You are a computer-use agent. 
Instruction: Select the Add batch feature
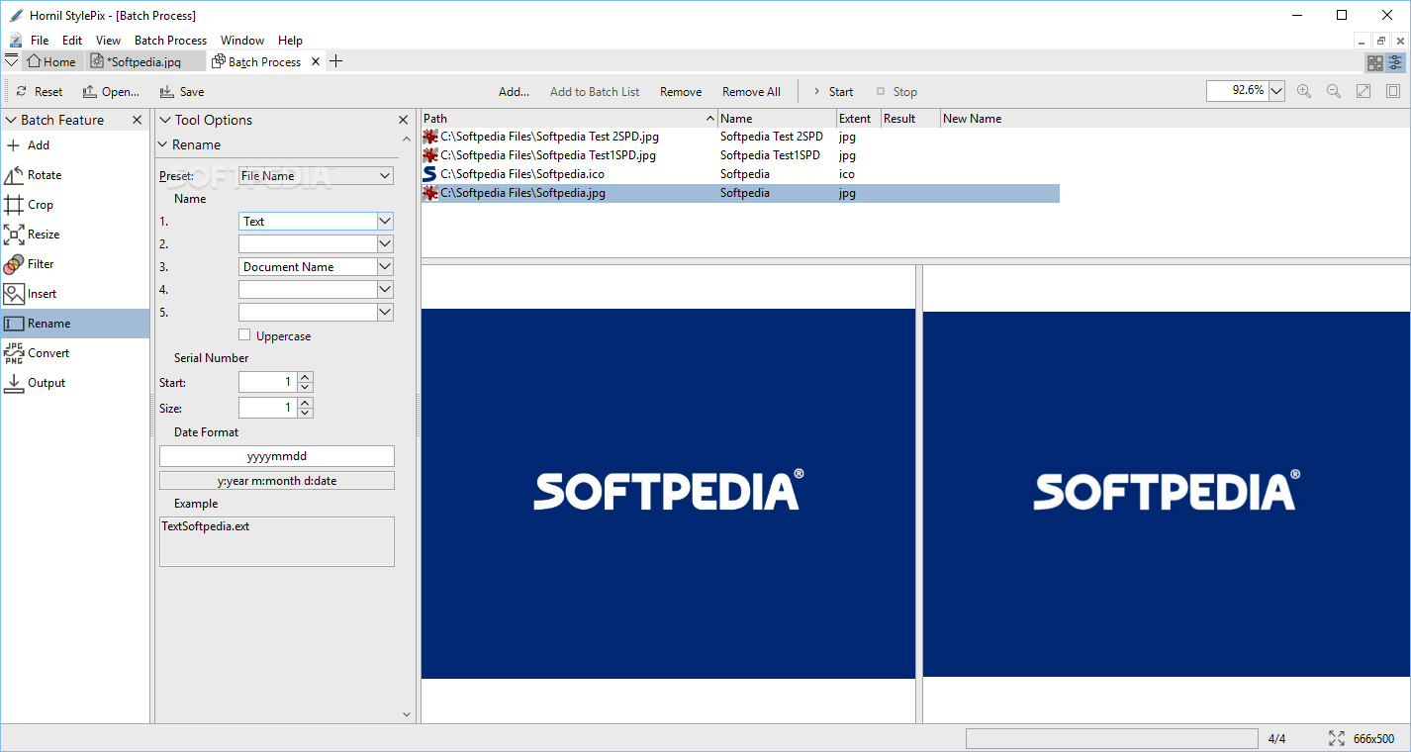point(74,145)
